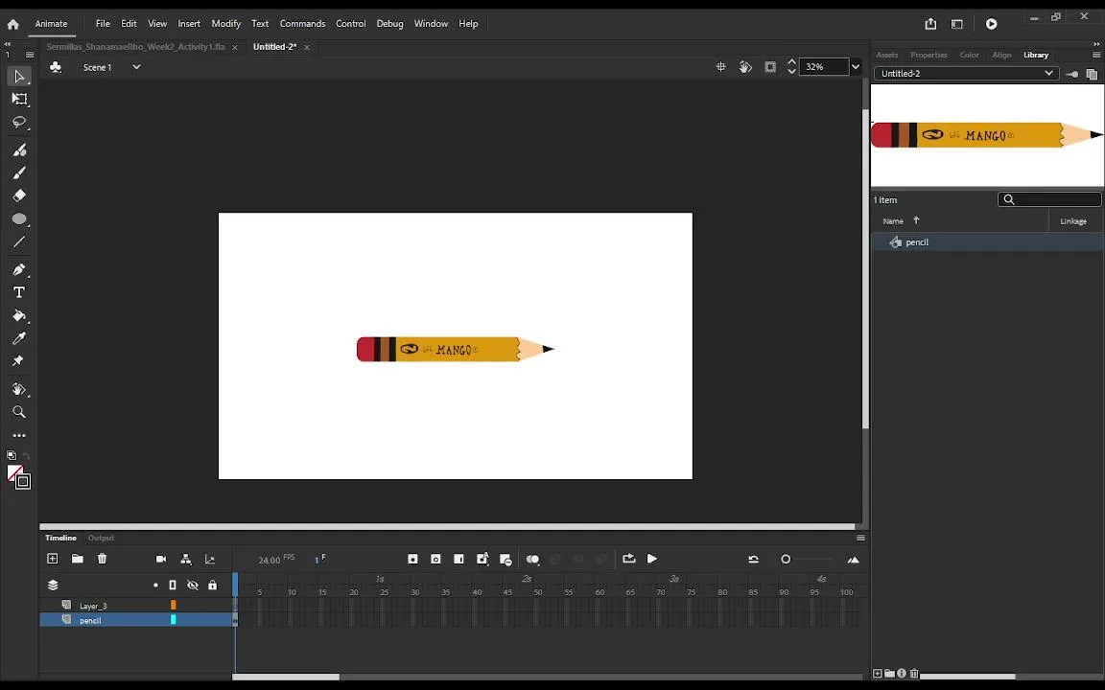Select the Oval shape tool
Screen dimensions: 1105x690
click(19, 218)
